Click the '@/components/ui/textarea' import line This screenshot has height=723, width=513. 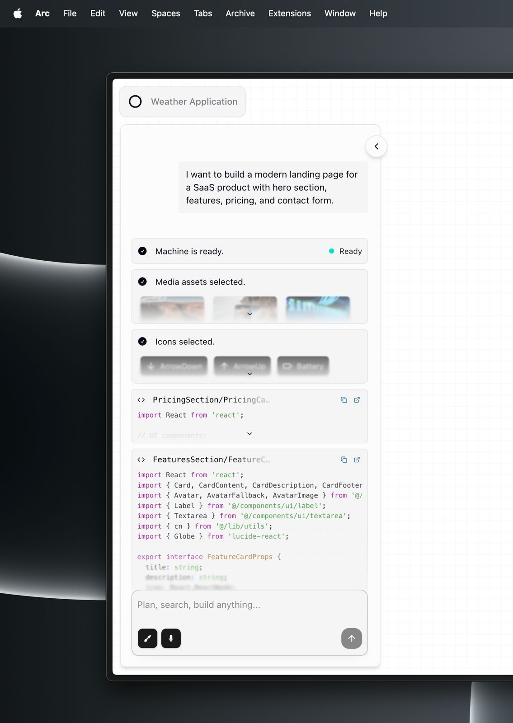(x=244, y=516)
